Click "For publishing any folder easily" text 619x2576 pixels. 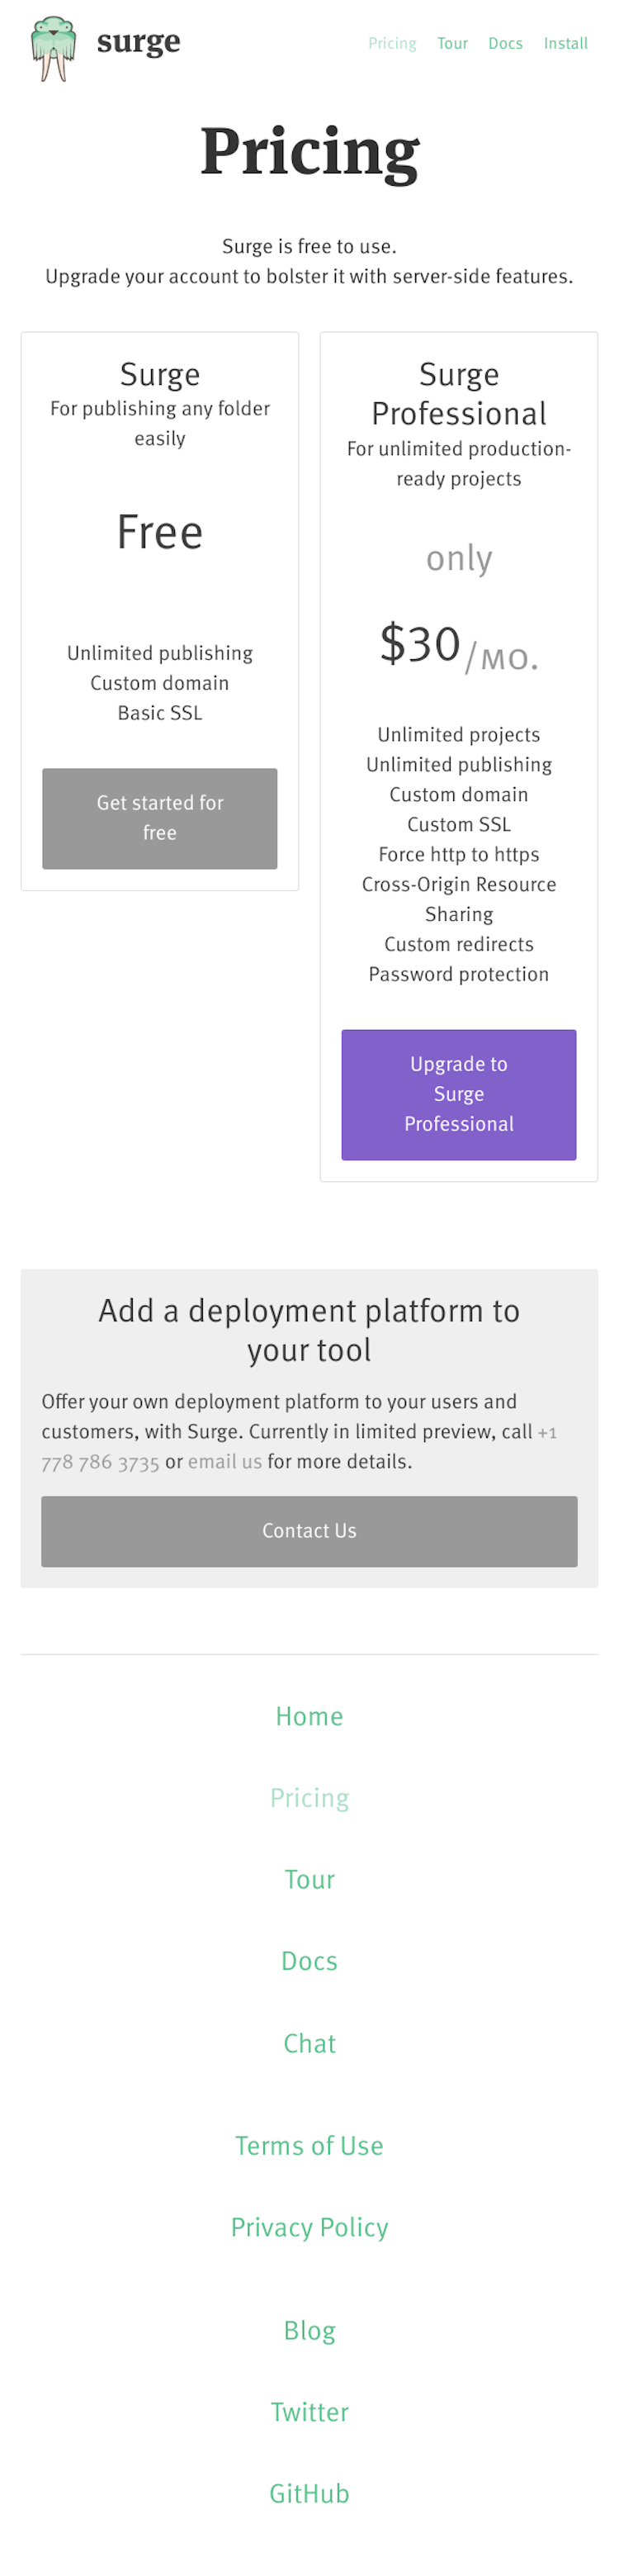coord(160,423)
